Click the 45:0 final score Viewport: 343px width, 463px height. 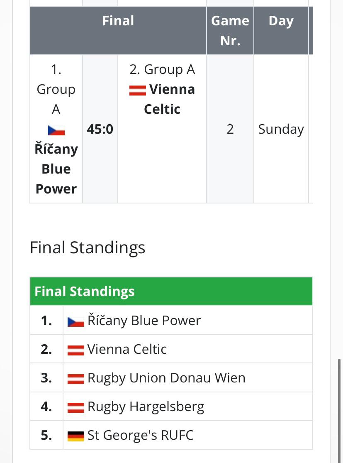pyautogui.click(x=100, y=129)
